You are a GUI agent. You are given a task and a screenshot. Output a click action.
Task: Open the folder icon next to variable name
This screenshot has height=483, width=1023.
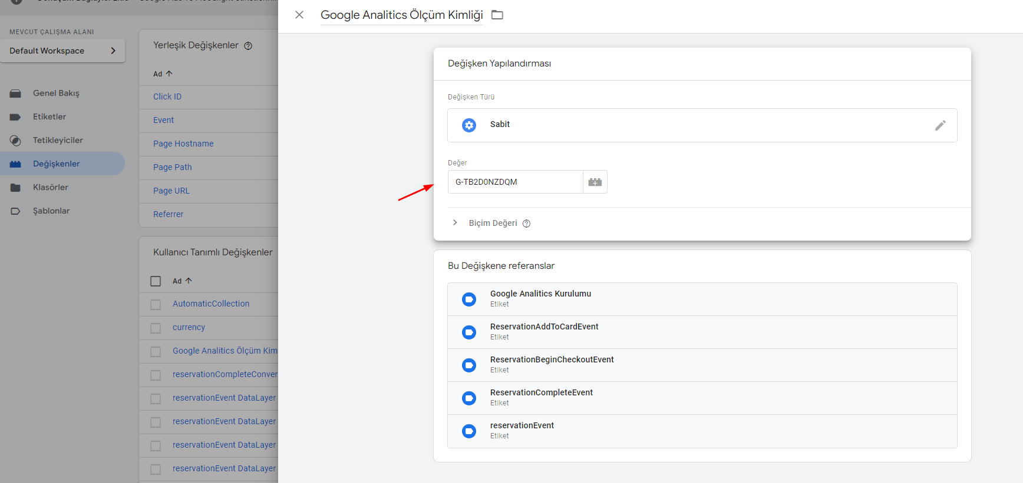point(497,15)
